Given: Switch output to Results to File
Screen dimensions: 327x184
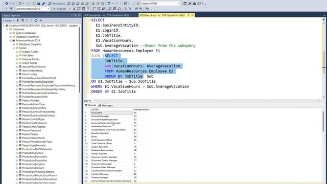Looking at the screenshot, I should pos(119,9).
